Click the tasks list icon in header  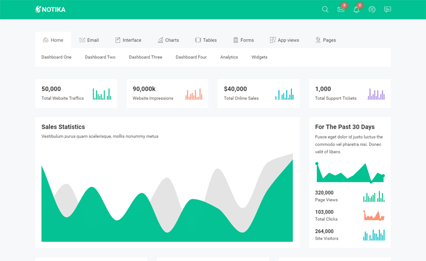pos(372,10)
